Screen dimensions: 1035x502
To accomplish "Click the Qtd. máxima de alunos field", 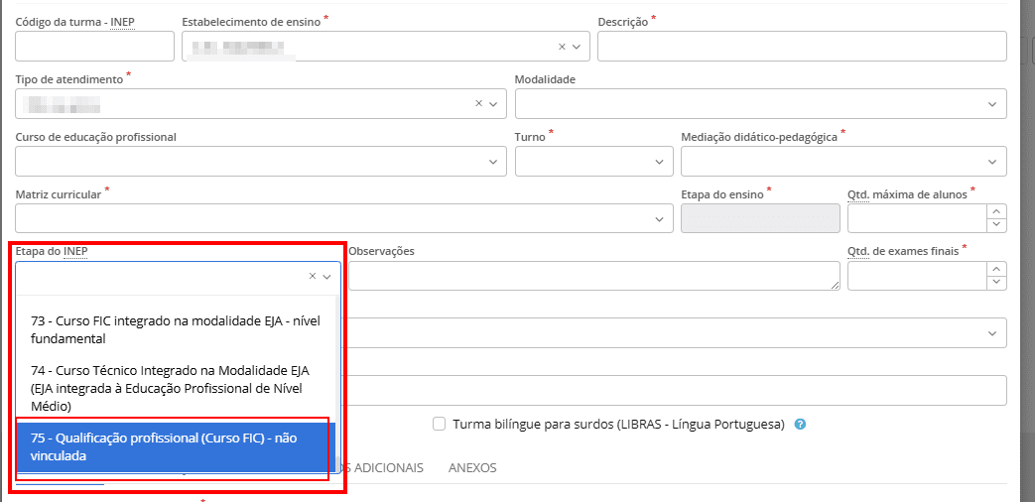I will pos(918,218).
